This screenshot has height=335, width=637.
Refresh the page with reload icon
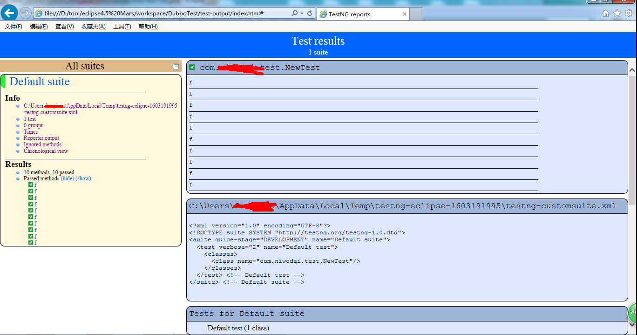(310, 14)
